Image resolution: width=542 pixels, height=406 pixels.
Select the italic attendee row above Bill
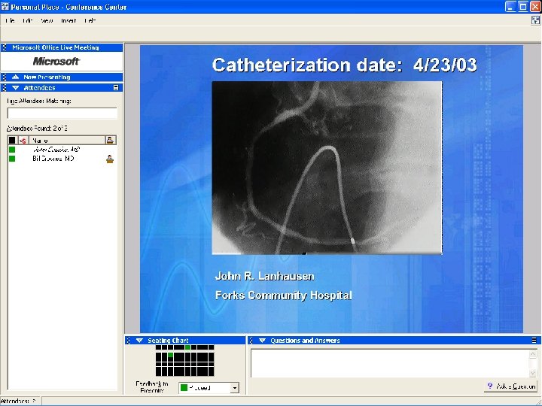62,150
